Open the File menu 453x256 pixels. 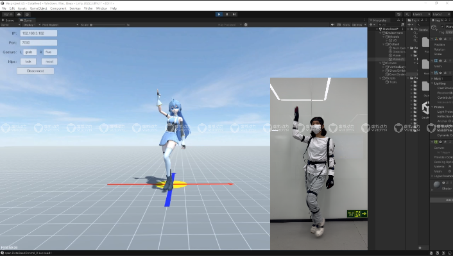point(4,8)
